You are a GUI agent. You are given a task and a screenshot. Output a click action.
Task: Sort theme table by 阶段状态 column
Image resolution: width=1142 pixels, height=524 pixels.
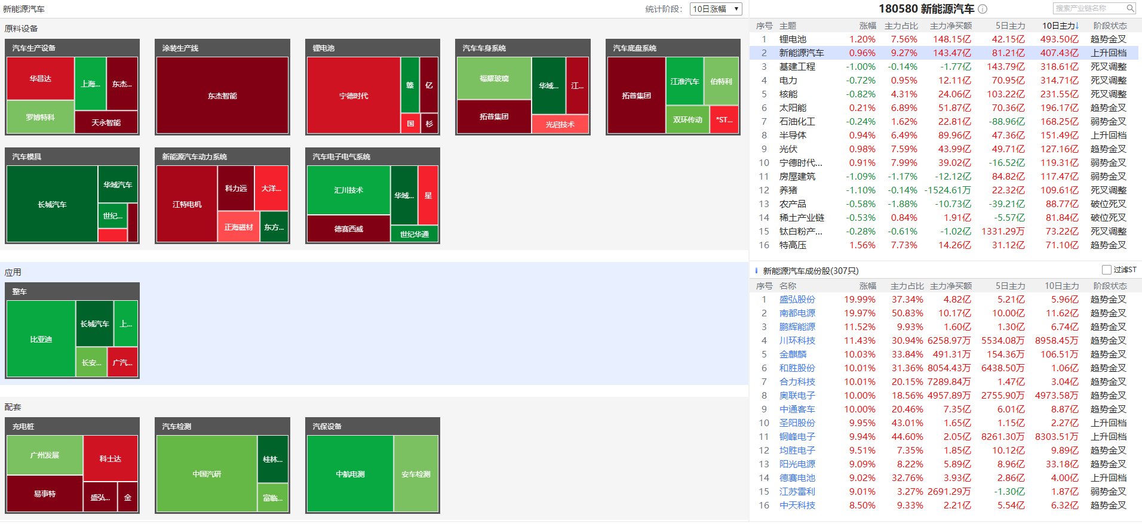coord(1110,26)
